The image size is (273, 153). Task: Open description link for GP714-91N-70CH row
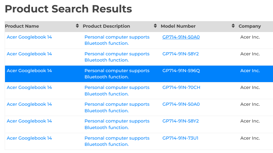coord(117,91)
